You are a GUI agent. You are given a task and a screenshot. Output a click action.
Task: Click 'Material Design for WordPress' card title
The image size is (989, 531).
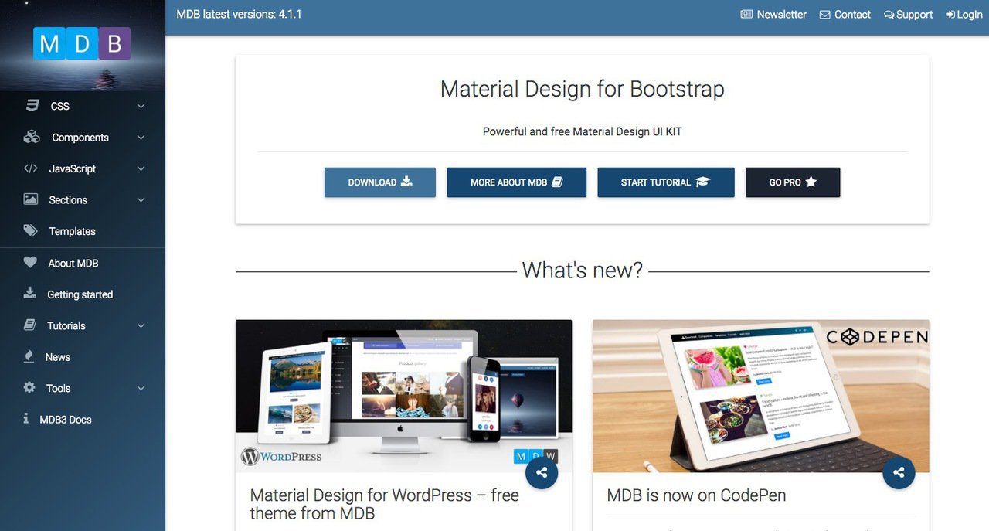385,504
